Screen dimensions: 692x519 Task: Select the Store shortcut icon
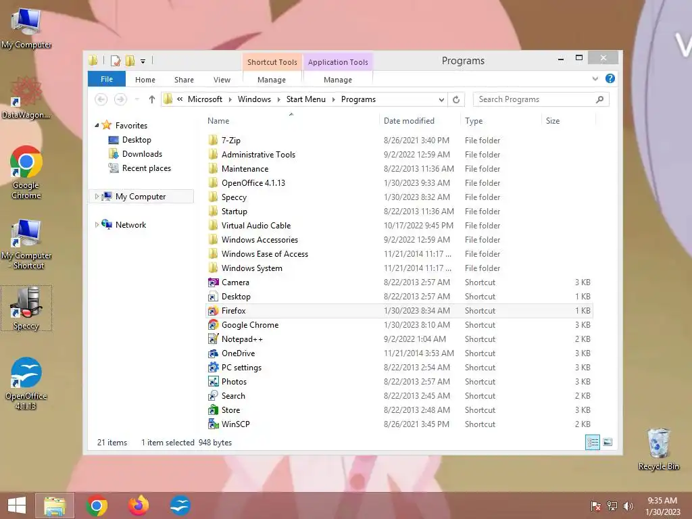[213, 410]
